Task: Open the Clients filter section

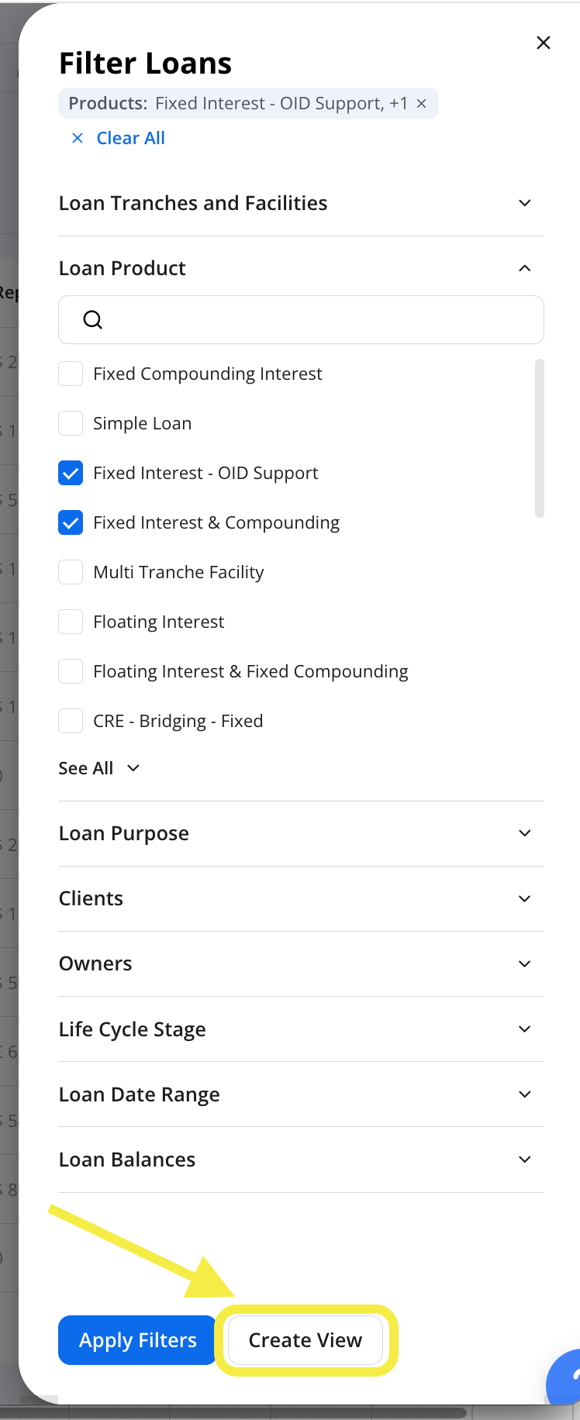Action: pos(301,898)
